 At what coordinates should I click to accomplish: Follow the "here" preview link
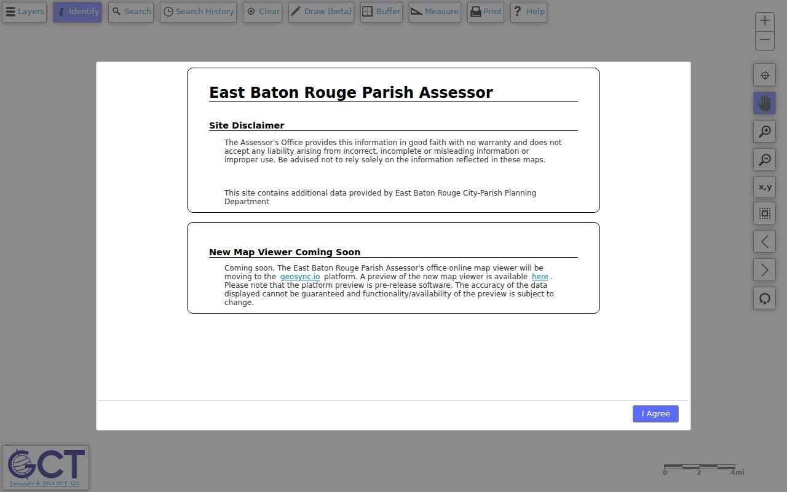coord(540,277)
